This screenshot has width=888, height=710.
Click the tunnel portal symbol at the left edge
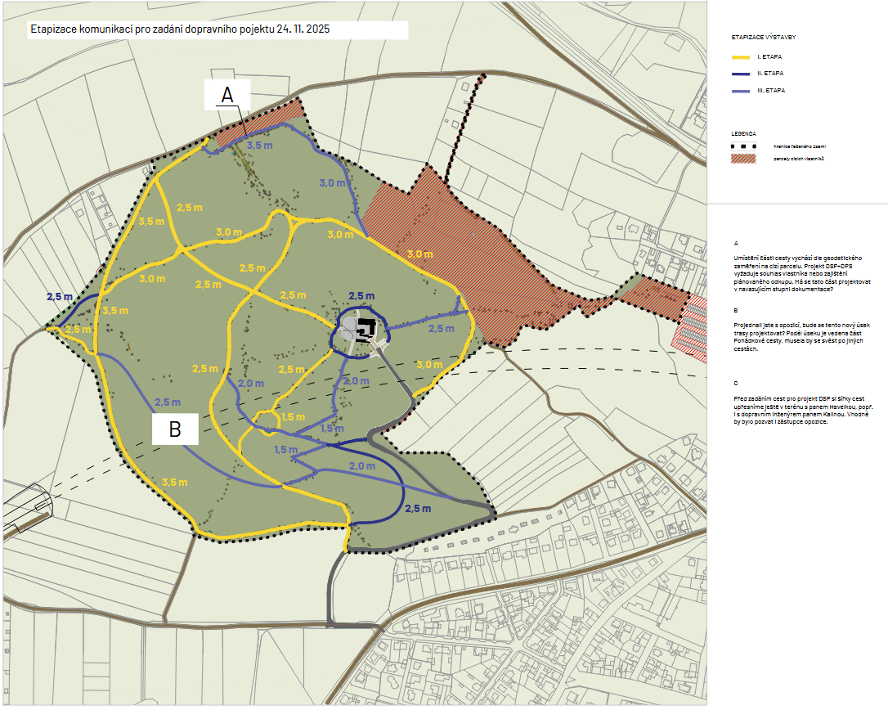(29, 505)
